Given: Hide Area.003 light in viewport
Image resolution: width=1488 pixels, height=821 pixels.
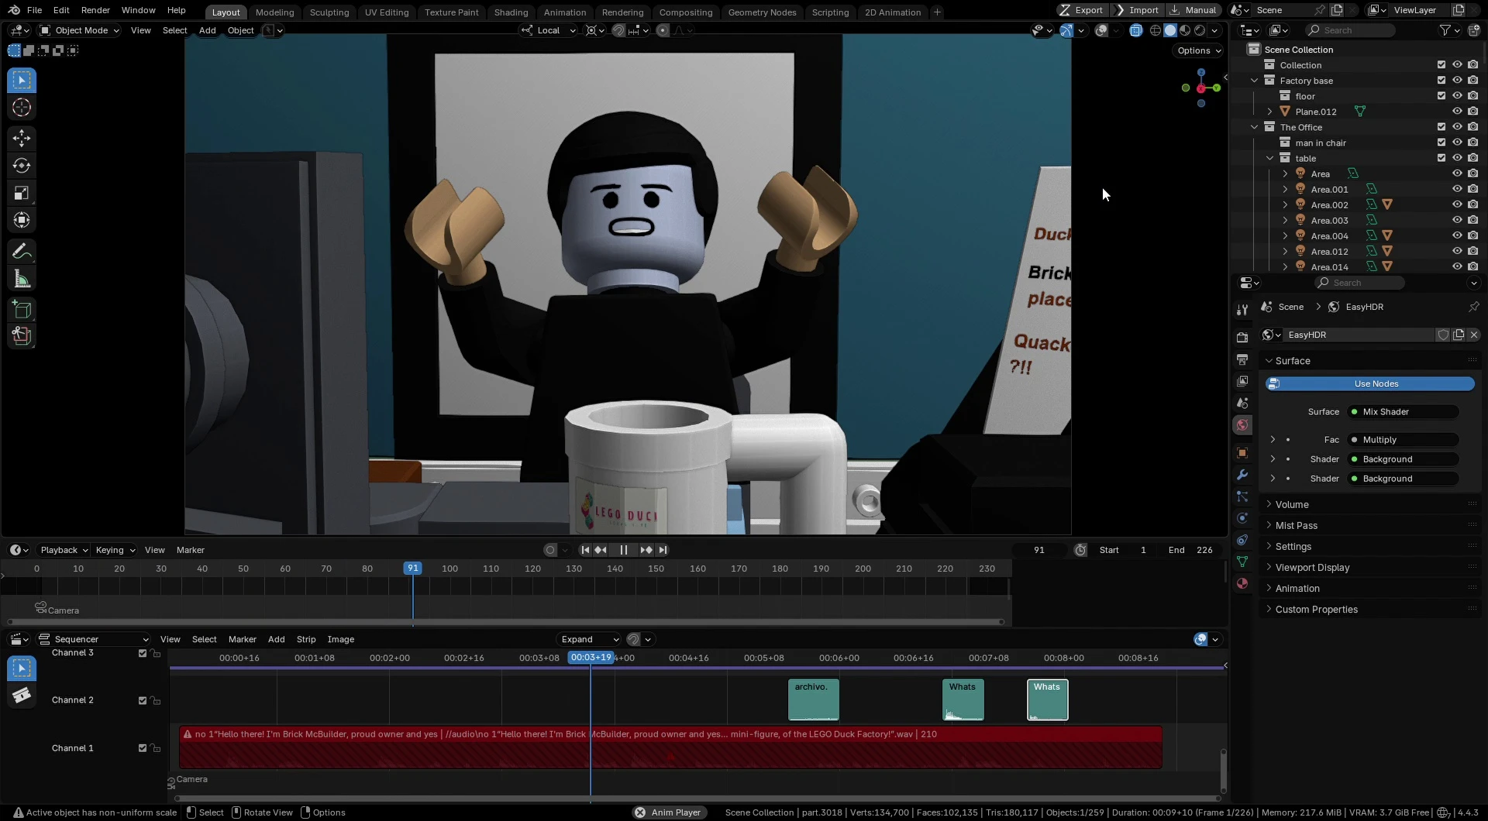Looking at the screenshot, I should pos(1457,220).
